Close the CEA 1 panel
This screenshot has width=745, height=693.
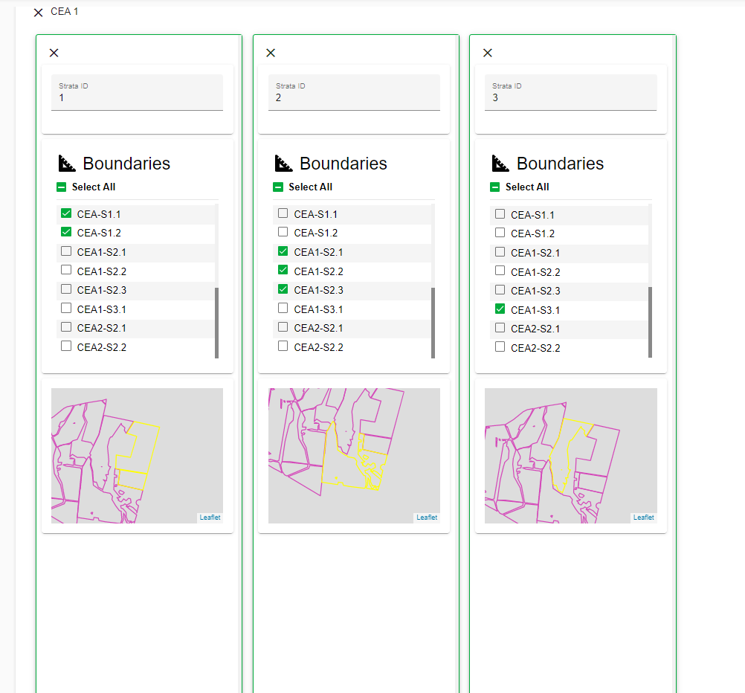click(39, 13)
